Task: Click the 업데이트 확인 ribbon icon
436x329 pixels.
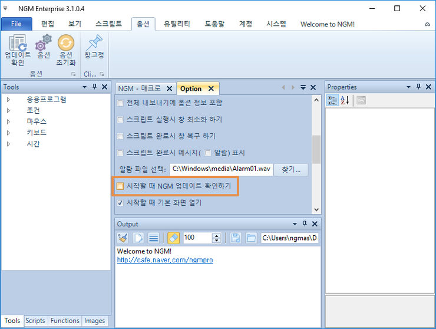Action: 18,50
